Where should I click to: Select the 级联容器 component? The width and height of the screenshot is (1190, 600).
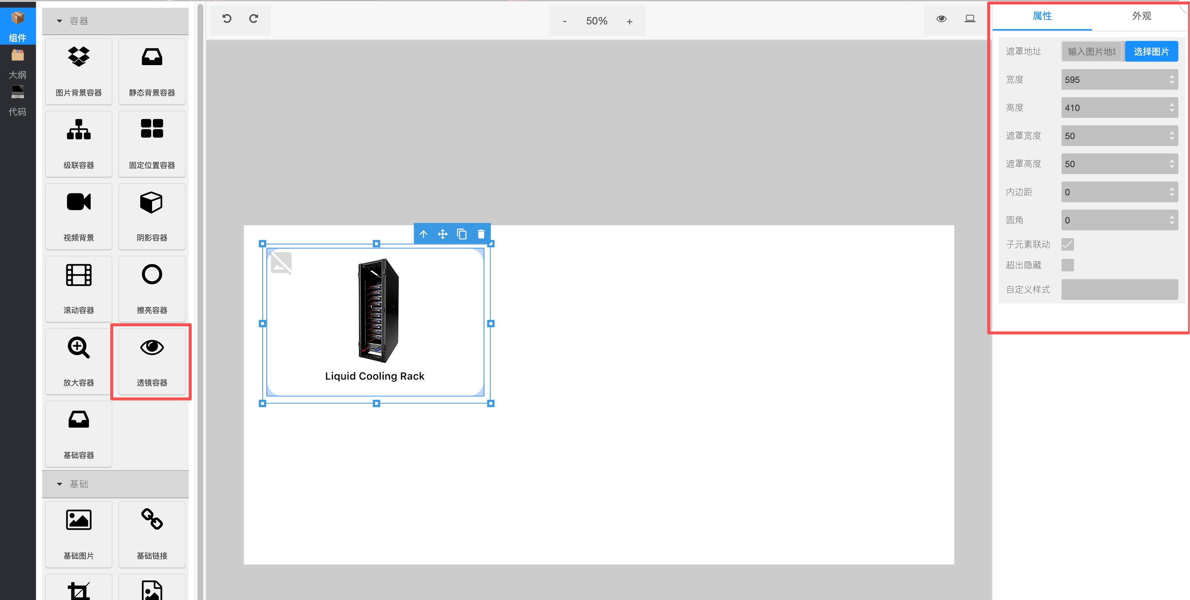point(78,144)
